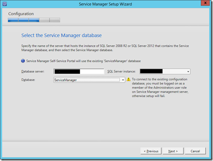Click the last gray progress segment
213x161 pixels.
point(55,20)
